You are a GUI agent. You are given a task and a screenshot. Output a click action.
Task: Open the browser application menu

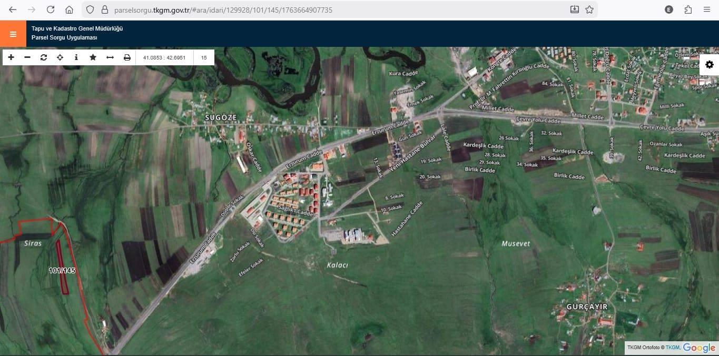pos(707,9)
